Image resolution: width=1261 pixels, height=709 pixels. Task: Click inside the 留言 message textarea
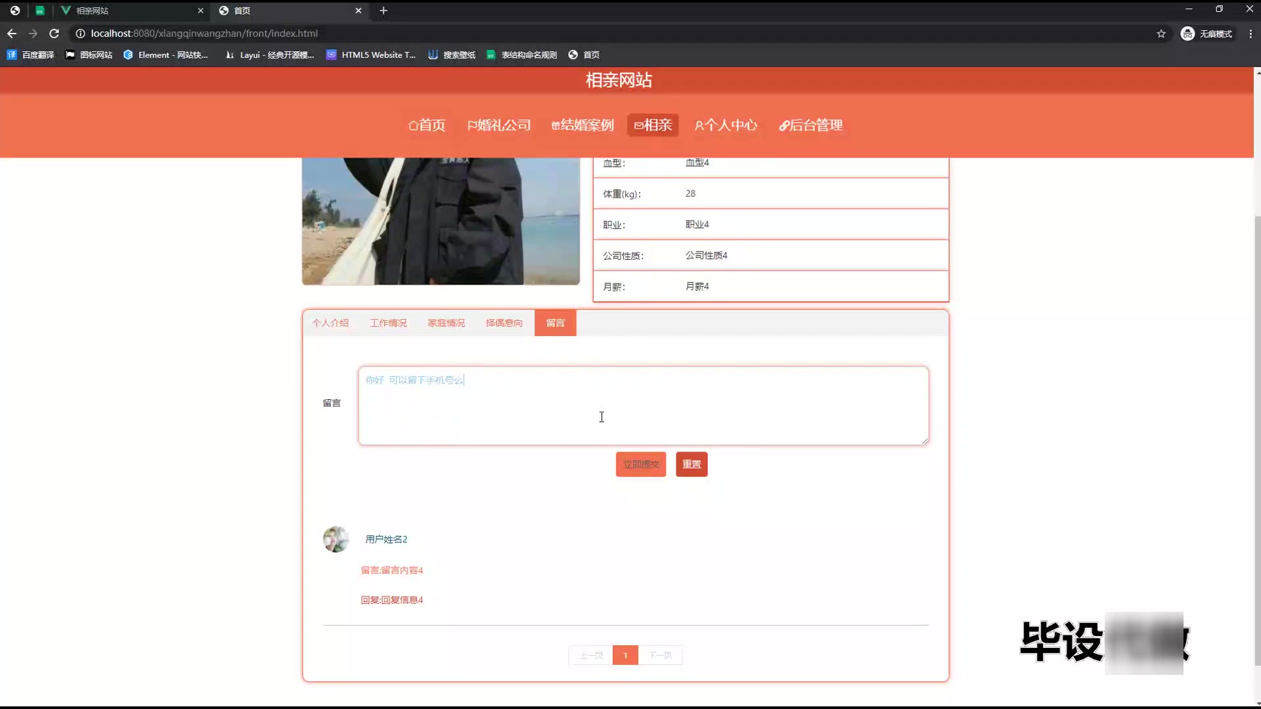tap(644, 406)
